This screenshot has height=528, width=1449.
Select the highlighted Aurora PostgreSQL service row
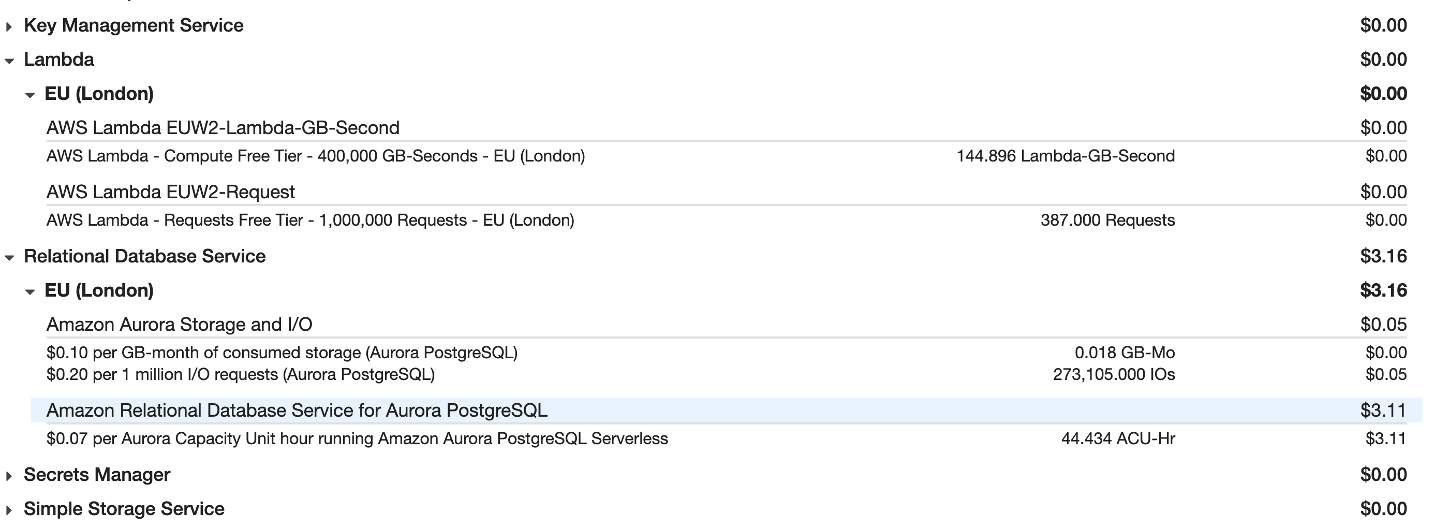727,410
